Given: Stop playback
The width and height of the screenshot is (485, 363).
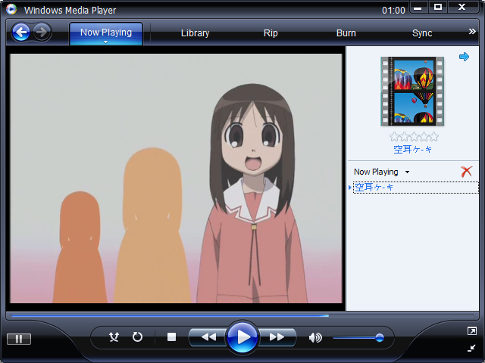Looking at the screenshot, I should [171, 337].
